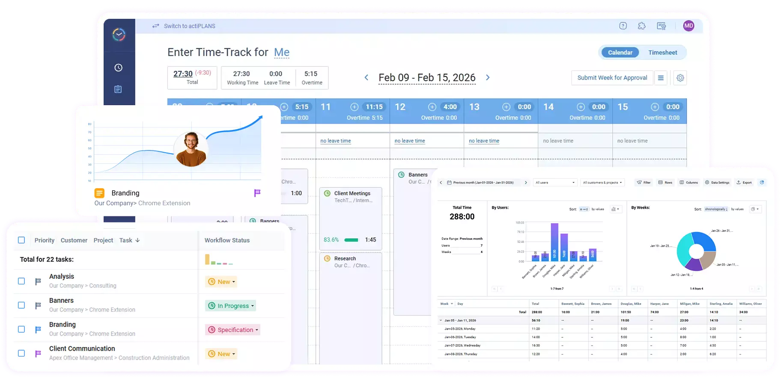
Task: Open Banners In Progress status dropdown
Action: coord(231,306)
